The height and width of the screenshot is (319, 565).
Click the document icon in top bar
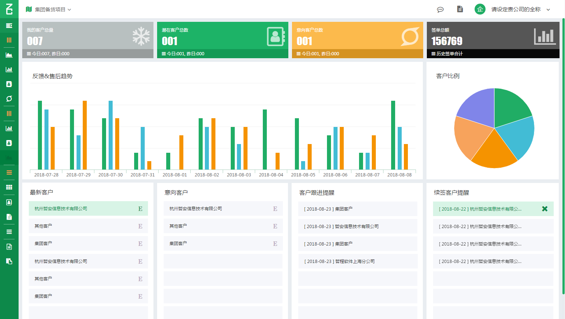tap(460, 9)
